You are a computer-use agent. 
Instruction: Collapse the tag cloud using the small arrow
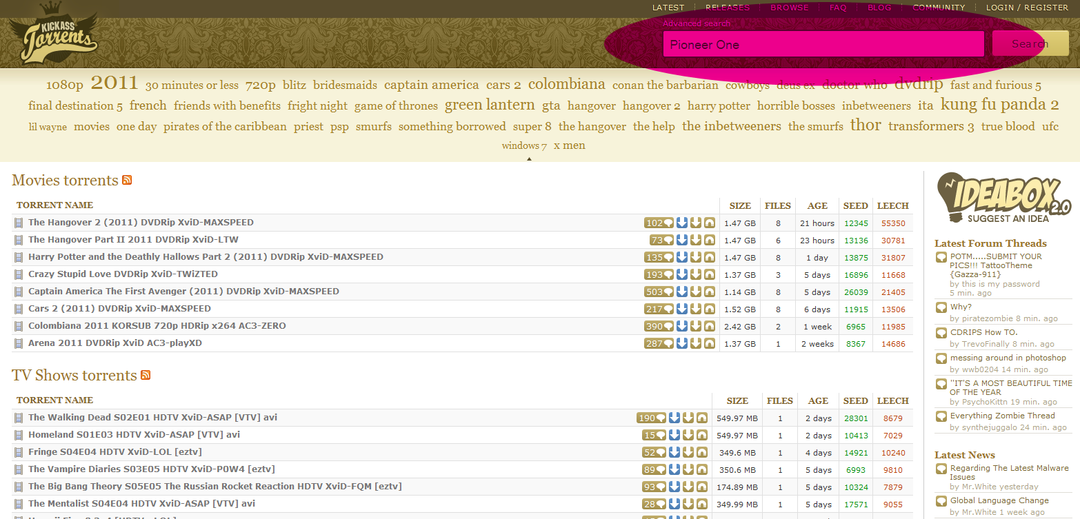point(529,159)
